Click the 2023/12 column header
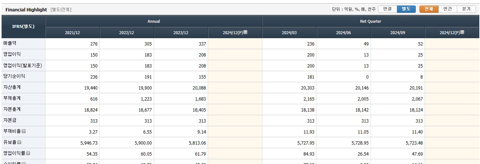 pyautogui.click(x=181, y=33)
